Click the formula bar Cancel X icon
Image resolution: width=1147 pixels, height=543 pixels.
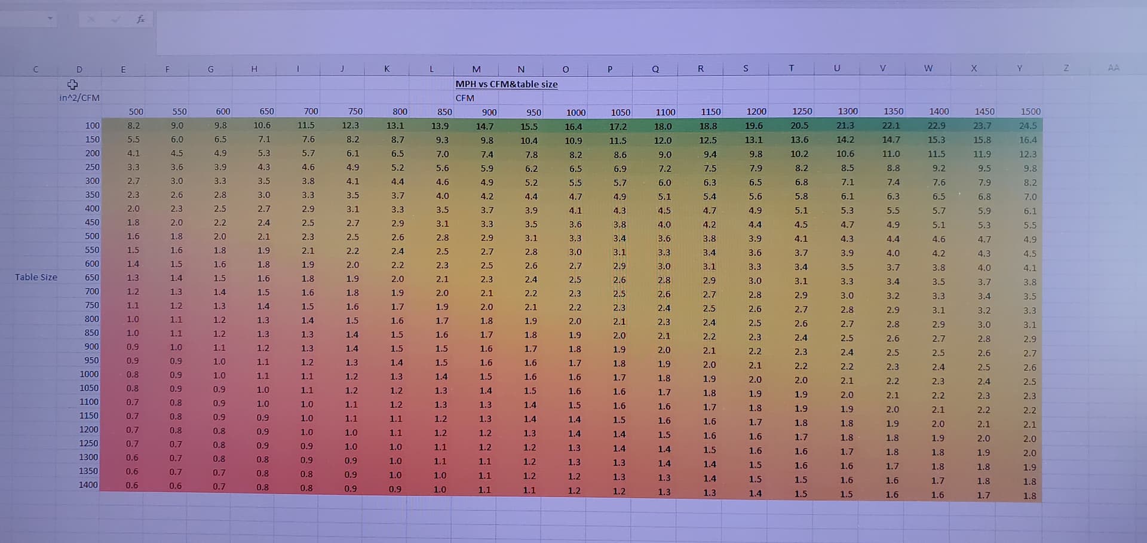tap(91, 19)
